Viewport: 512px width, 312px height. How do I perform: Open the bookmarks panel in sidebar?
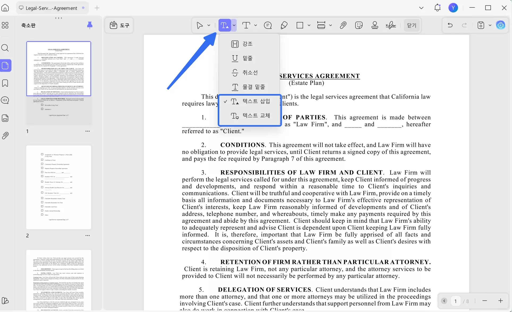5,83
